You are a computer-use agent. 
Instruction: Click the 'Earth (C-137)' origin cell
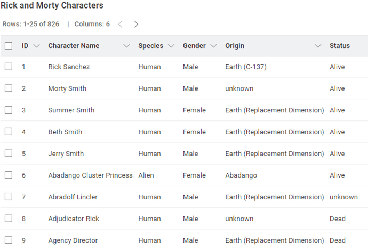pos(246,67)
